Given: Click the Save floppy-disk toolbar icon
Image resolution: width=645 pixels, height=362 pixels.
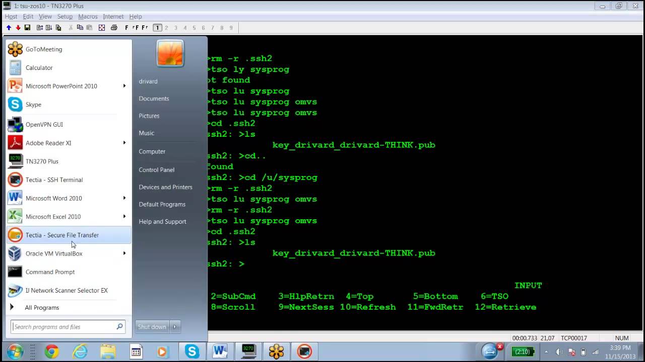Looking at the screenshot, I should pos(27,28).
